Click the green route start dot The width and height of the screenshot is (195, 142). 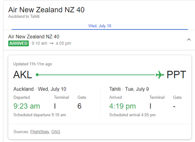37,75
